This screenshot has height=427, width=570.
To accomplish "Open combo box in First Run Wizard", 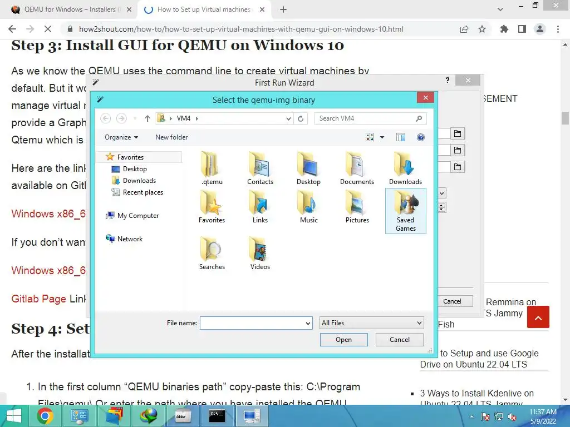I will (441, 193).
